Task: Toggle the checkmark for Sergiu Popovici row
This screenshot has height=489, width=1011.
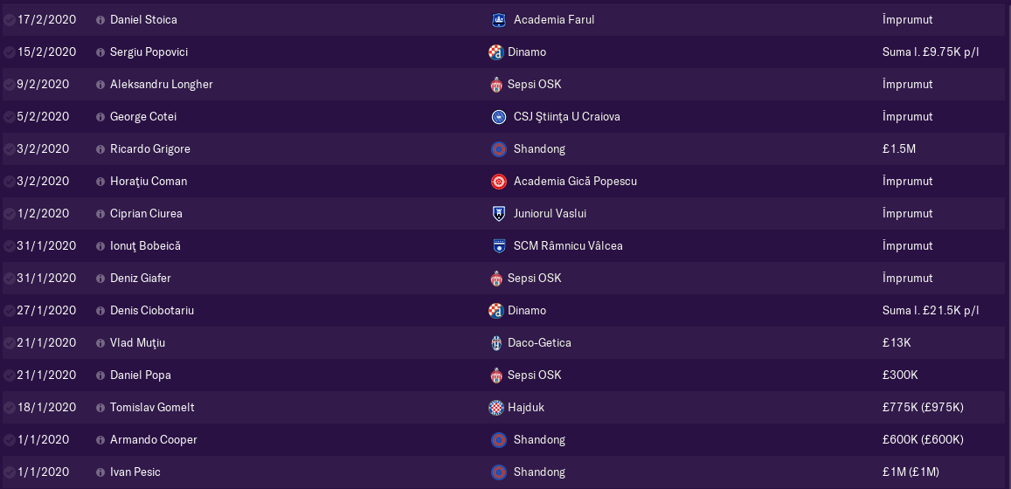Action: click(9, 52)
